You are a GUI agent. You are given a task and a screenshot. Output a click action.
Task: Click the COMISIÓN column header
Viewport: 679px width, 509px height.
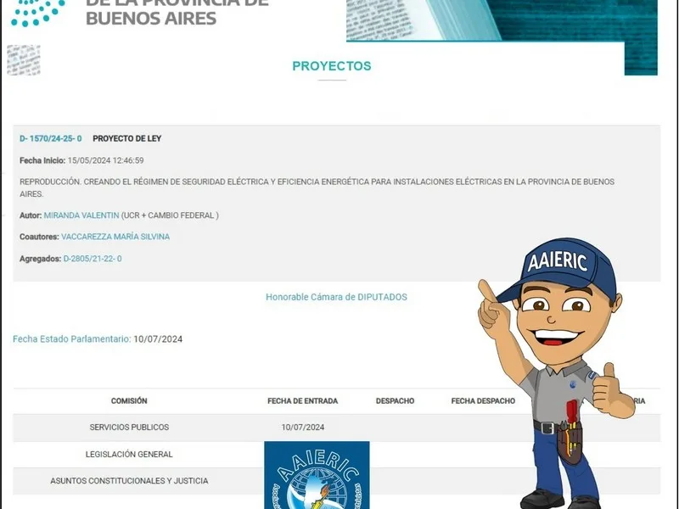pos(129,400)
